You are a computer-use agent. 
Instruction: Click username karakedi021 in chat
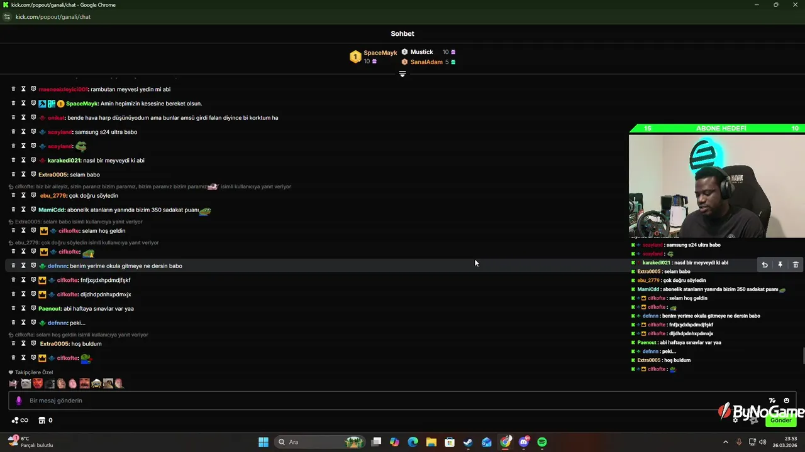pyautogui.click(x=64, y=160)
